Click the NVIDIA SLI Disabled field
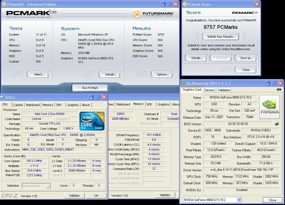 242,190
